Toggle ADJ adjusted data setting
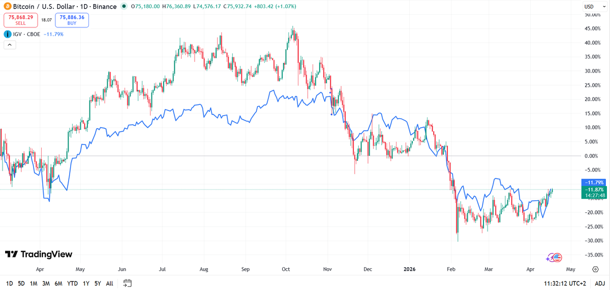 (600, 283)
